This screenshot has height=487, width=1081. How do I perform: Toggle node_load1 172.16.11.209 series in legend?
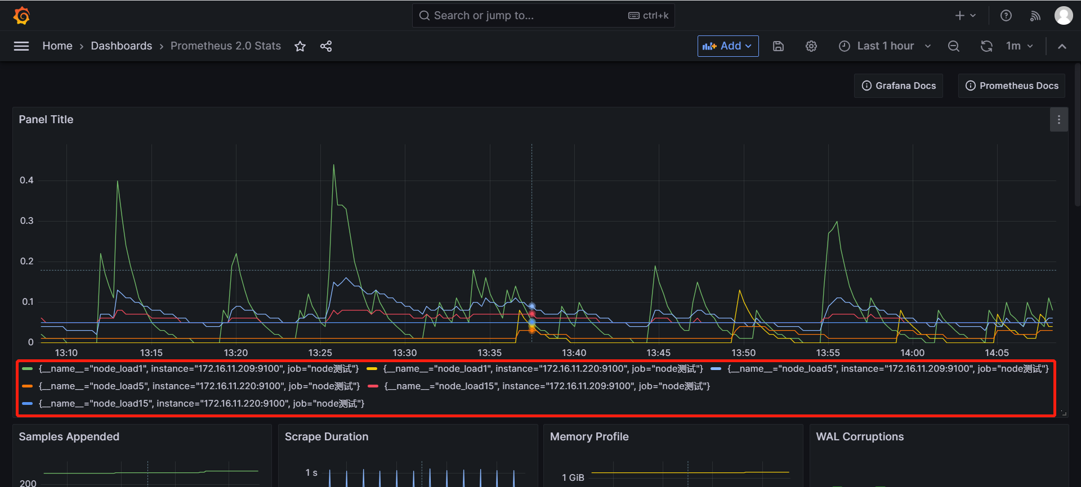tap(198, 369)
